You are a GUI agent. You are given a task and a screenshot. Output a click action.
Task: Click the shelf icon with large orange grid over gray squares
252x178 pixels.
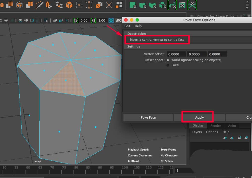point(9,5)
